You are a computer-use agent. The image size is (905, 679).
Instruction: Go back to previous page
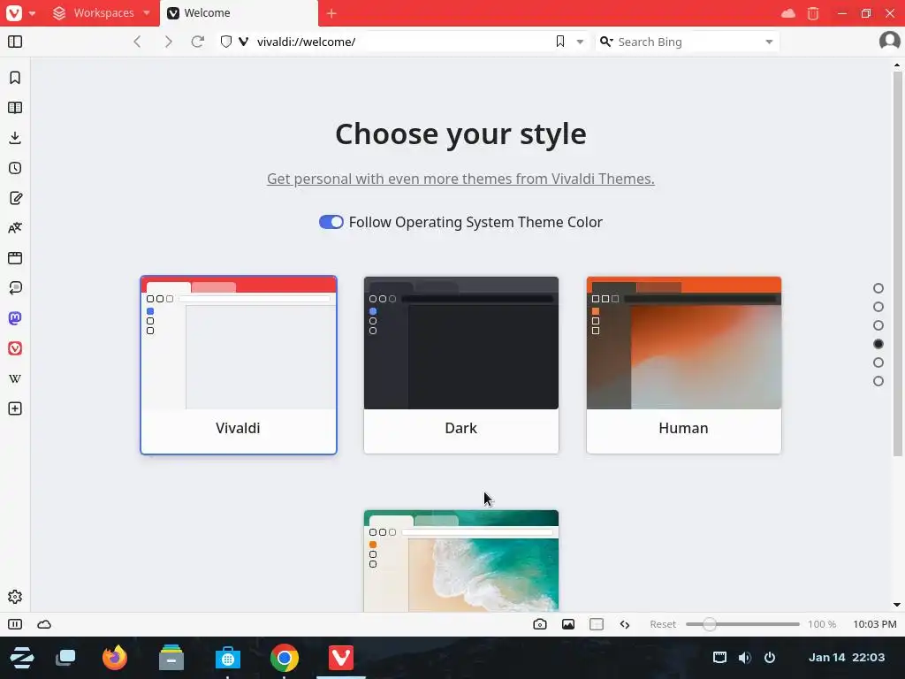point(137,42)
